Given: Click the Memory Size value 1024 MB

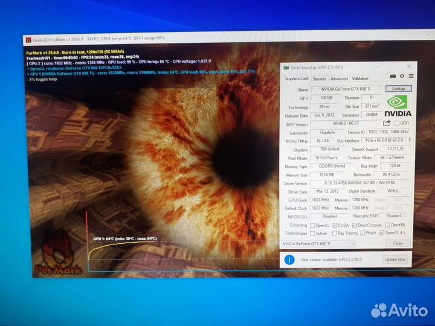Looking at the screenshot, I should pyautogui.click(x=326, y=175).
